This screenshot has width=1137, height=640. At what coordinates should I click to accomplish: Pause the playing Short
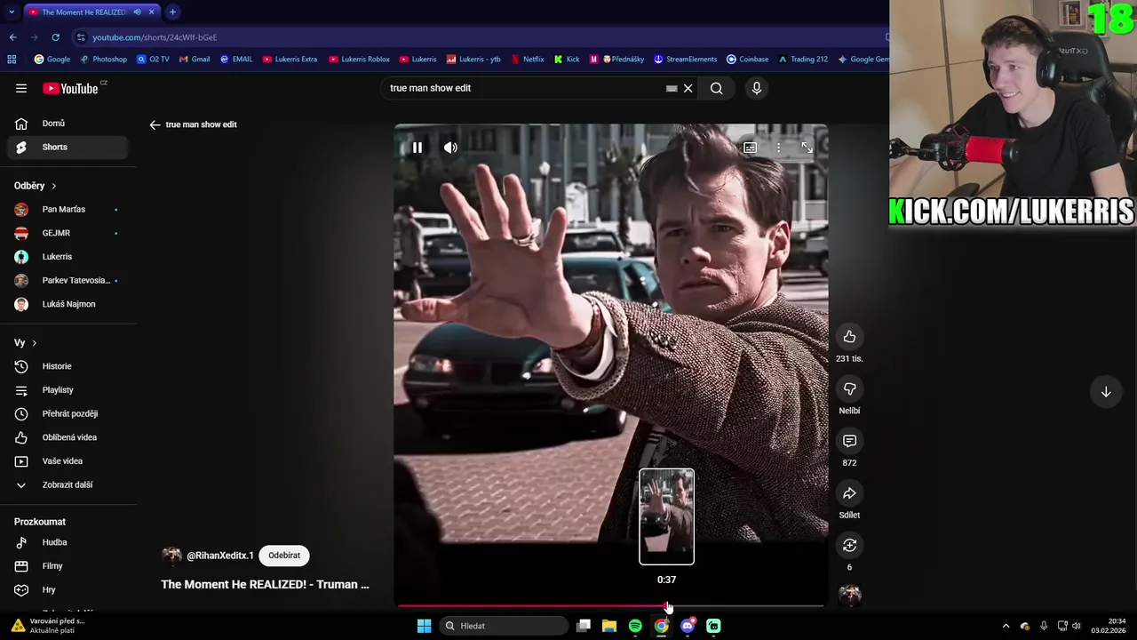click(x=417, y=148)
